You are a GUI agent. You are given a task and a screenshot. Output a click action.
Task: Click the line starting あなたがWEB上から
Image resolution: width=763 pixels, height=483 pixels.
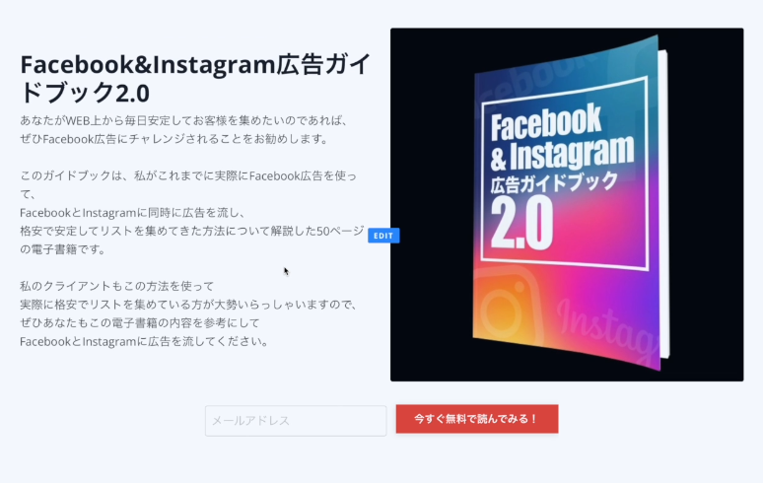point(184,120)
